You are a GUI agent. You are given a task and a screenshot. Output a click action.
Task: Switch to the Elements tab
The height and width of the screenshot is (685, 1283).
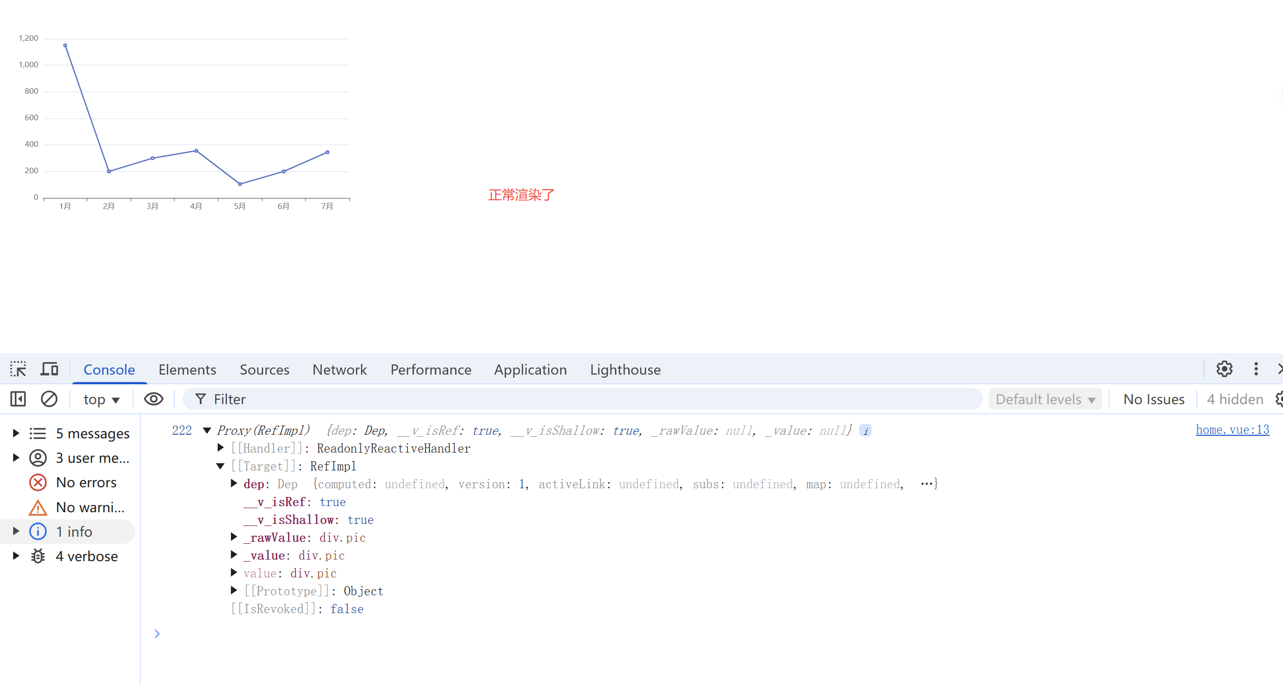pyautogui.click(x=187, y=370)
